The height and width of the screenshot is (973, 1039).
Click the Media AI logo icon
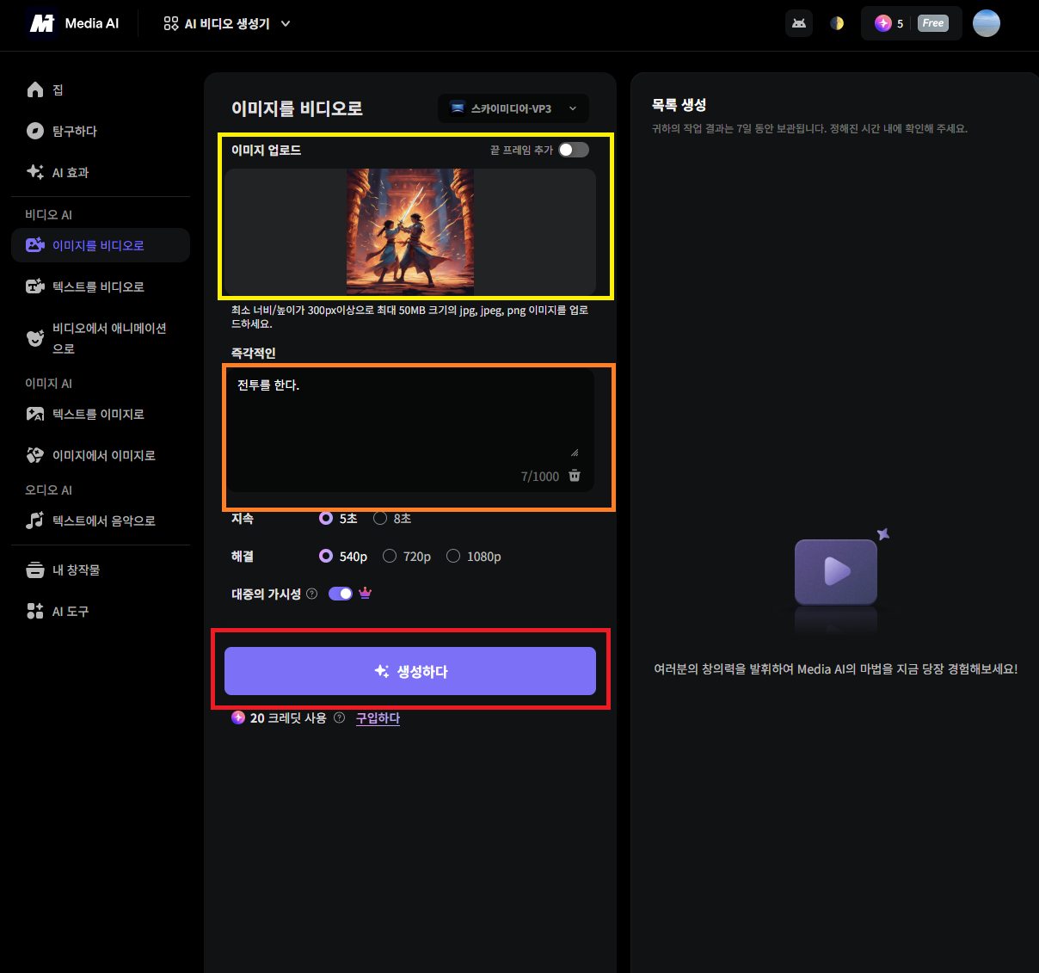click(x=42, y=23)
